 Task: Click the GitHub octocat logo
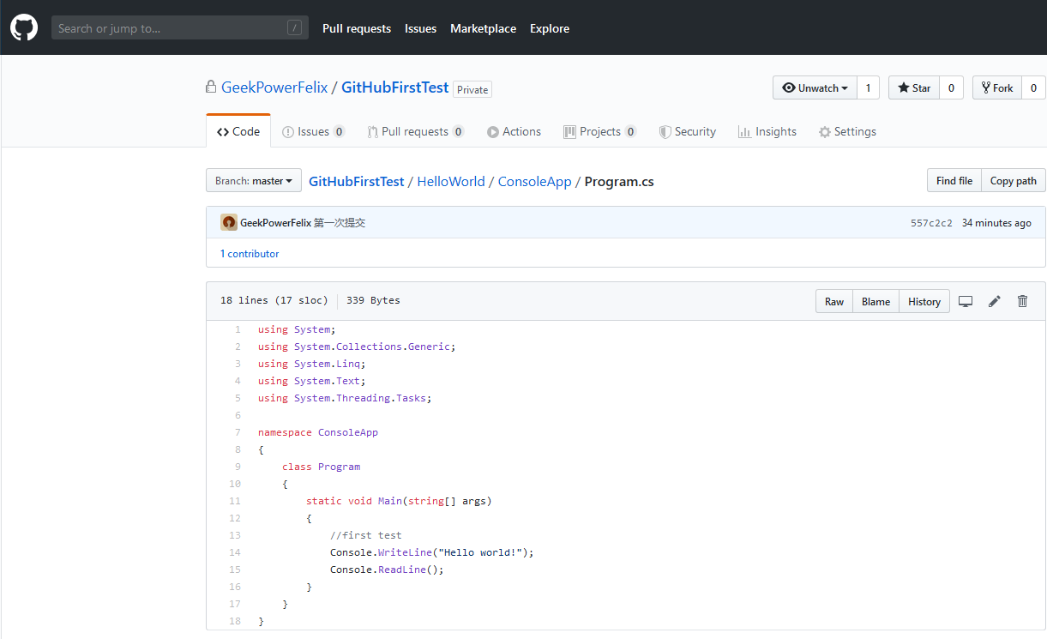(24, 28)
